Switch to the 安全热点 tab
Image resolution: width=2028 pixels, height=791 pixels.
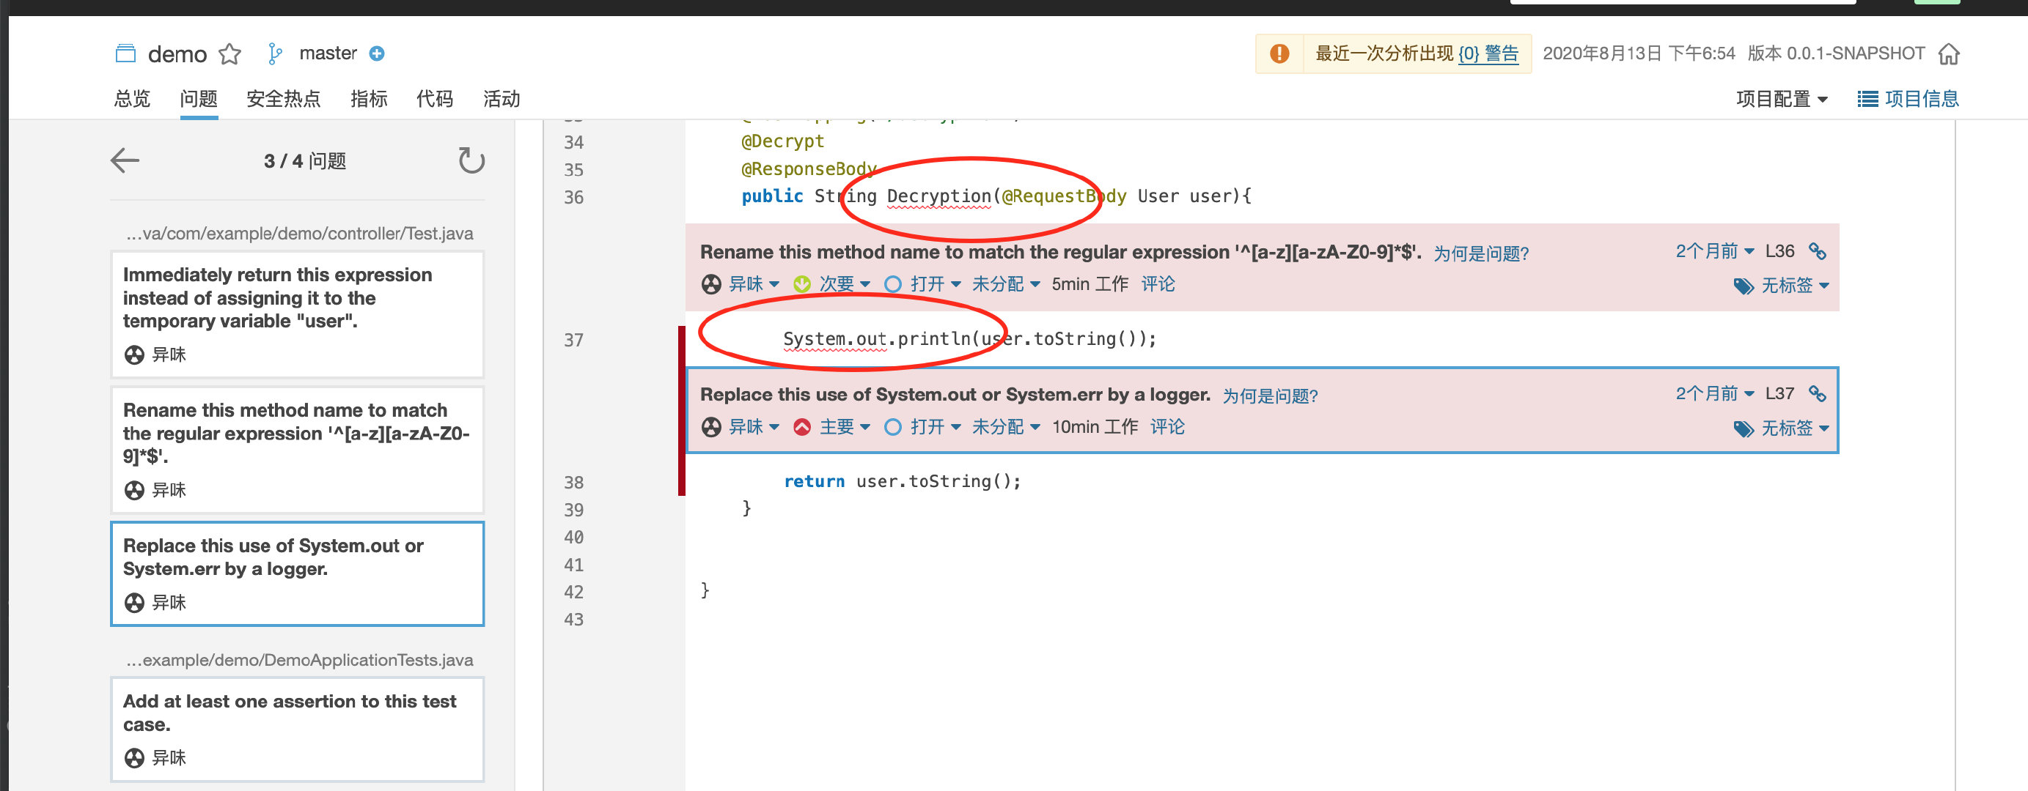tap(284, 99)
